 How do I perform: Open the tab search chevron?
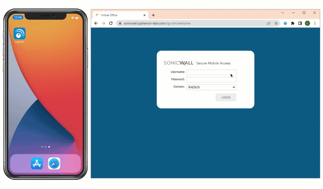click(x=283, y=13)
